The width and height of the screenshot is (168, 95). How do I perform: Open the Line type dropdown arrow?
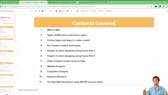click(x=74, y=11)
